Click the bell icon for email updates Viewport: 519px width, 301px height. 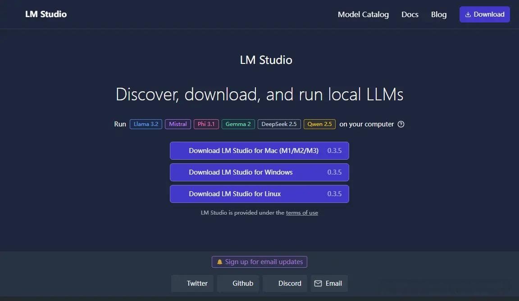(219, 262)
